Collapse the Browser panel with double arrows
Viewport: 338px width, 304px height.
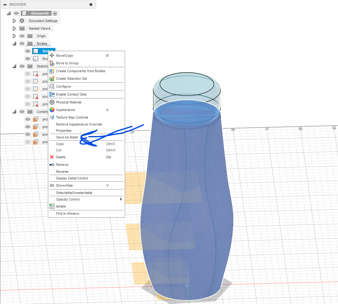(x=5, y=4)
